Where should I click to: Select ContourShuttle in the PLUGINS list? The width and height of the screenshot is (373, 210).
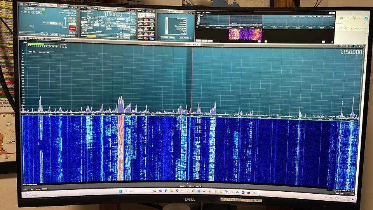pos(181,30)
